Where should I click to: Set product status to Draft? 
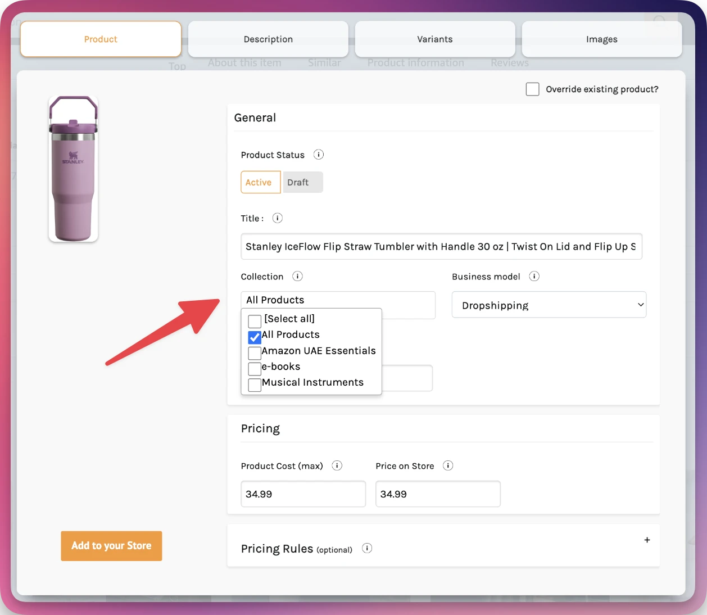tap(302, 182)
